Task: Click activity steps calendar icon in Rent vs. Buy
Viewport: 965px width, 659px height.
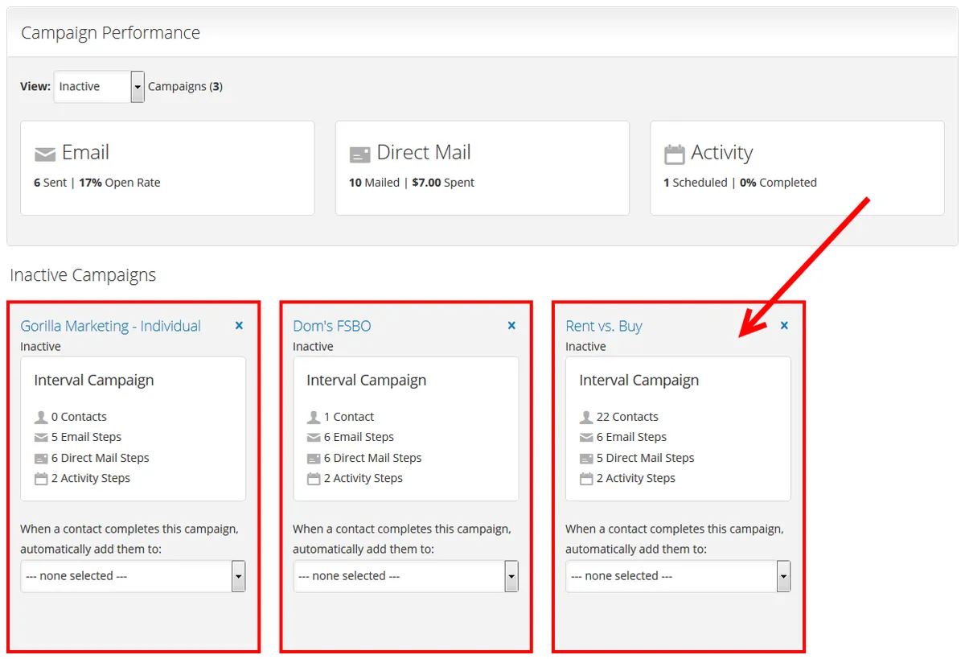Action: point(586,479)
